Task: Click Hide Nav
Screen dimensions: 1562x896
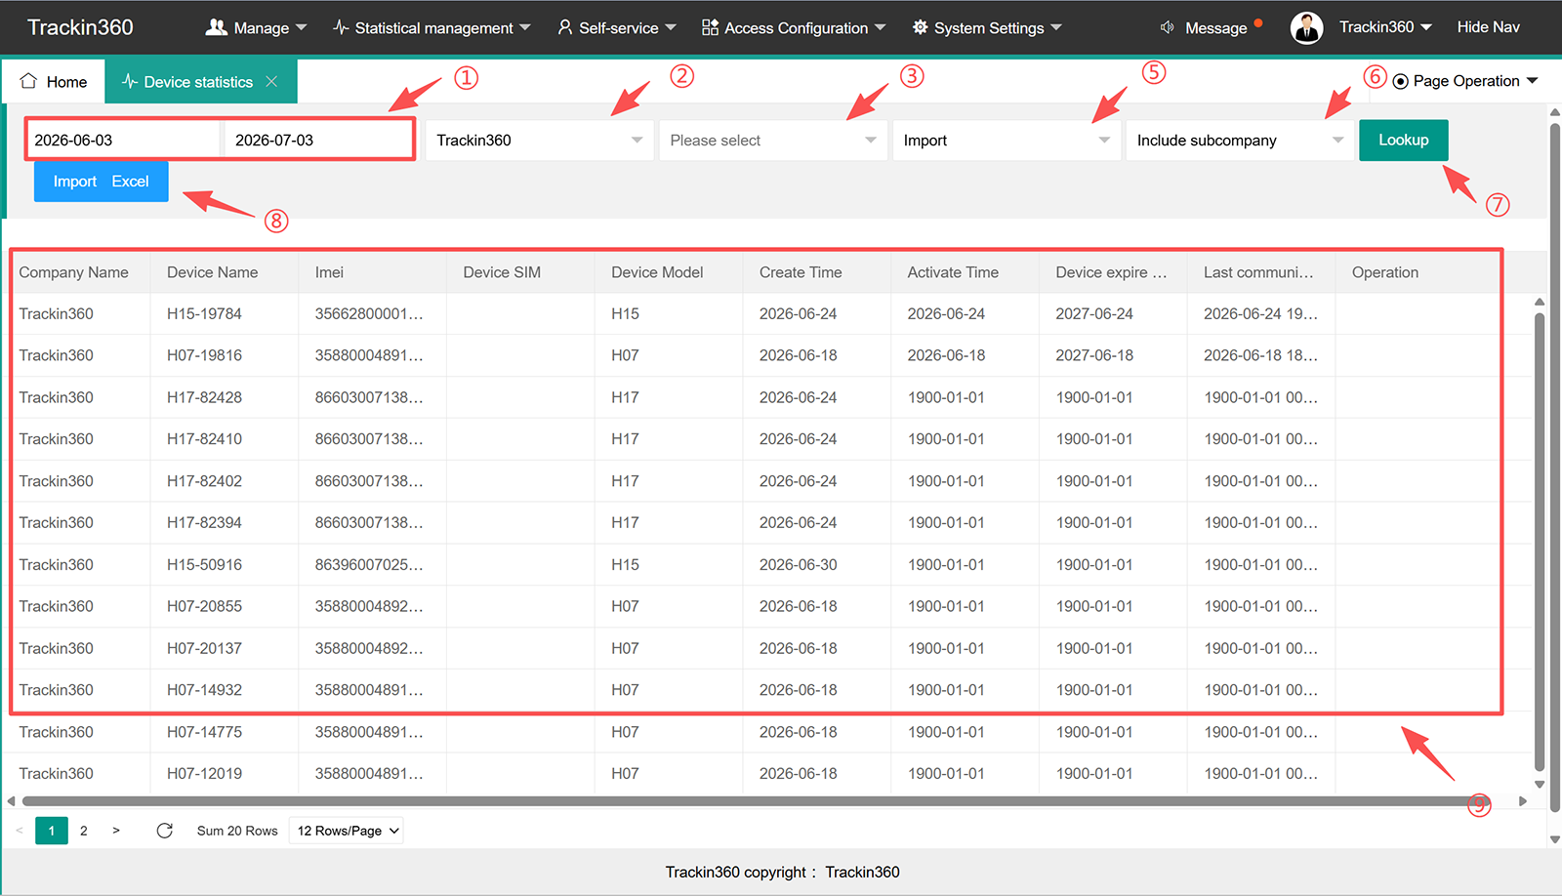Action: [1488, 27]
